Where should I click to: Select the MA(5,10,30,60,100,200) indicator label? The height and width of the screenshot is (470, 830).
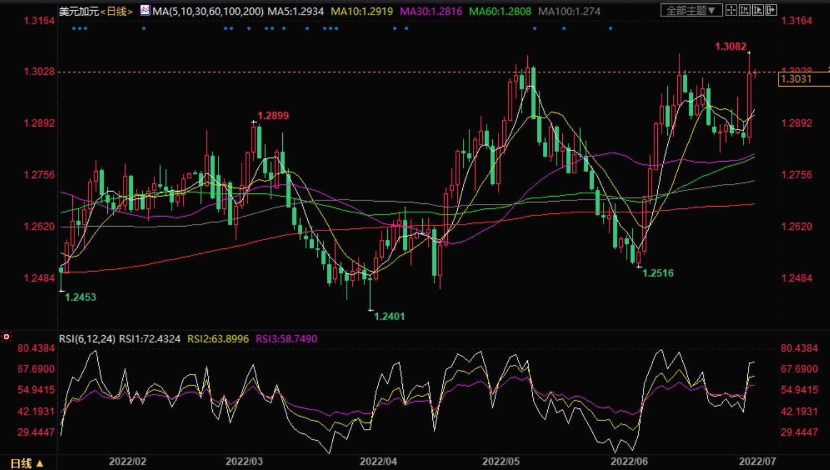pos(208,11)
